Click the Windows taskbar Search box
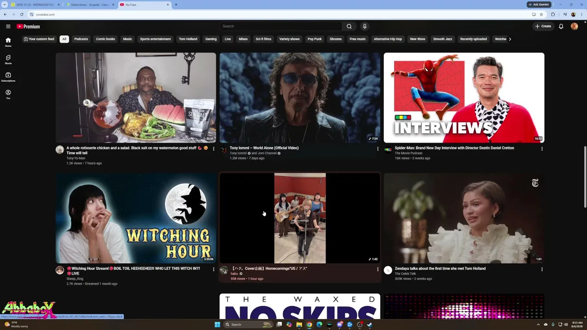 click(249, 324)
